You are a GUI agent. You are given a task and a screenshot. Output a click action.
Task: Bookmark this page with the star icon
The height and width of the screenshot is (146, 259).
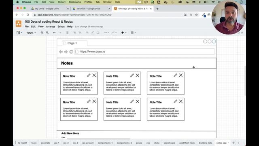pos(196,15)
